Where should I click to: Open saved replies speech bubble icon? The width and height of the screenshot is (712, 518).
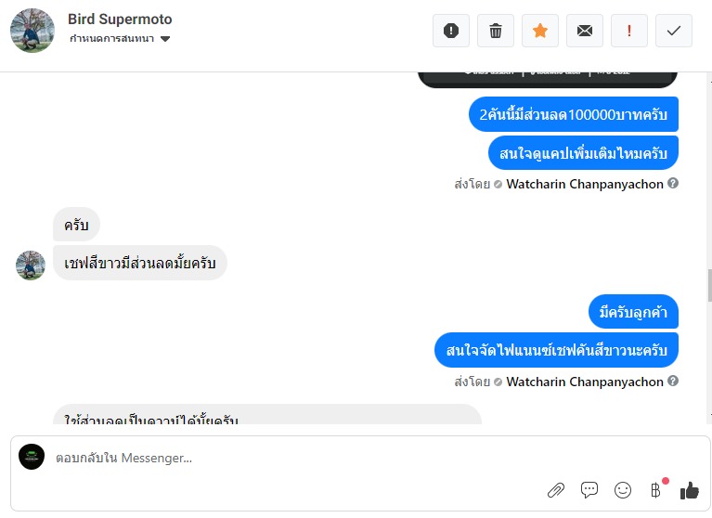click(589, 490)
